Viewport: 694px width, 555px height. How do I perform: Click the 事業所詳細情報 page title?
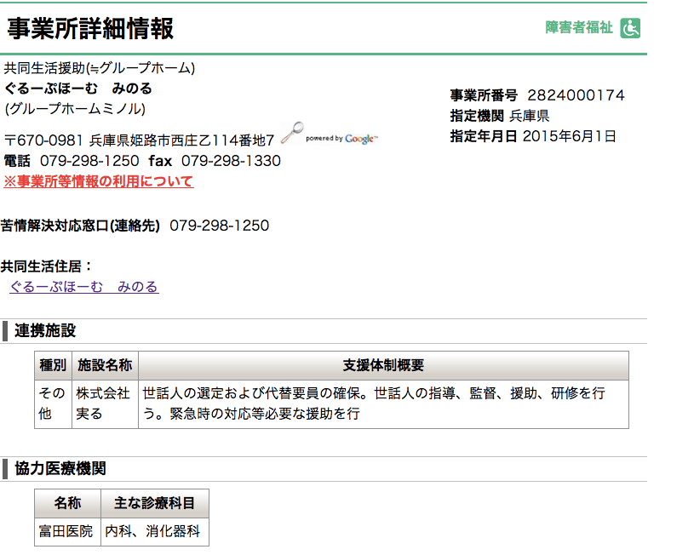[x=90, y=29]
